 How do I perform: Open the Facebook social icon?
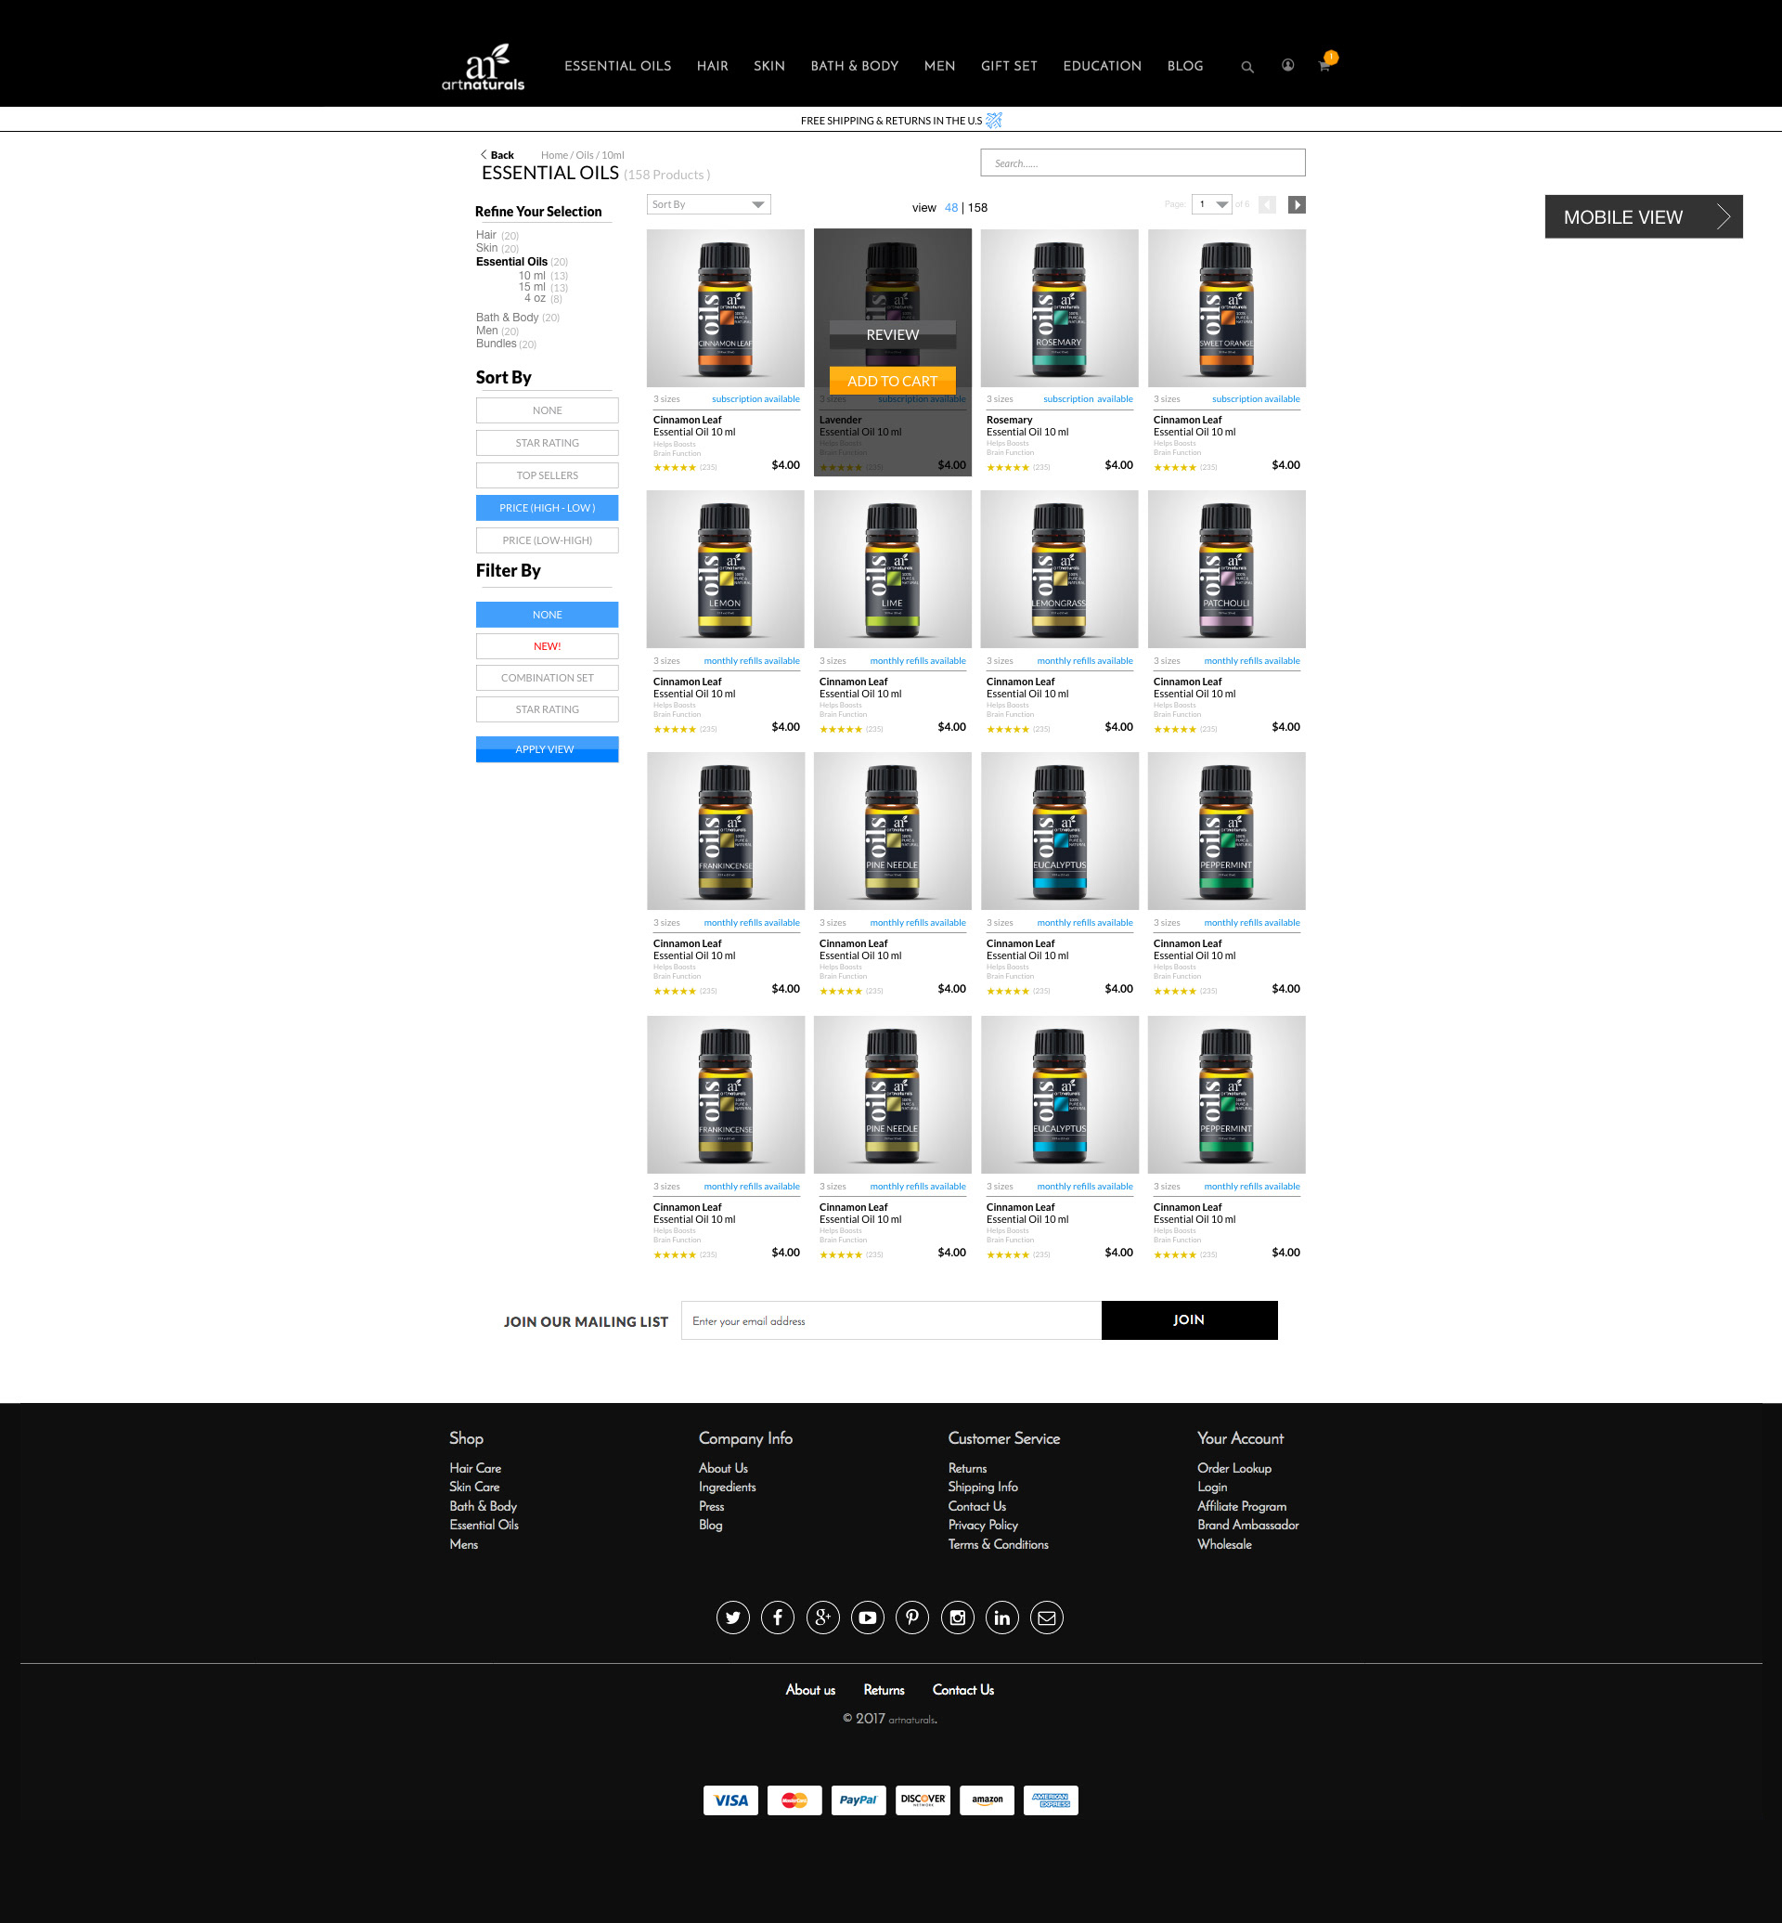777,1618
